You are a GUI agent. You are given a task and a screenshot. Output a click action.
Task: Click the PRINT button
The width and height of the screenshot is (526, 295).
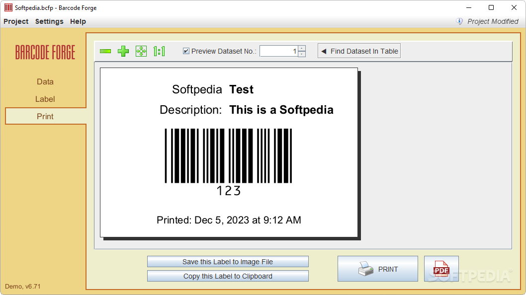tap(378, 269)
